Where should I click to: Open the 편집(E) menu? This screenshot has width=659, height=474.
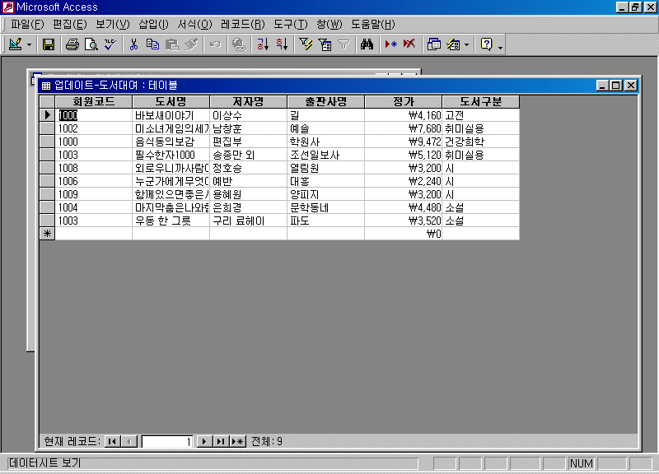pyautogui.click(x=70, y=25)
